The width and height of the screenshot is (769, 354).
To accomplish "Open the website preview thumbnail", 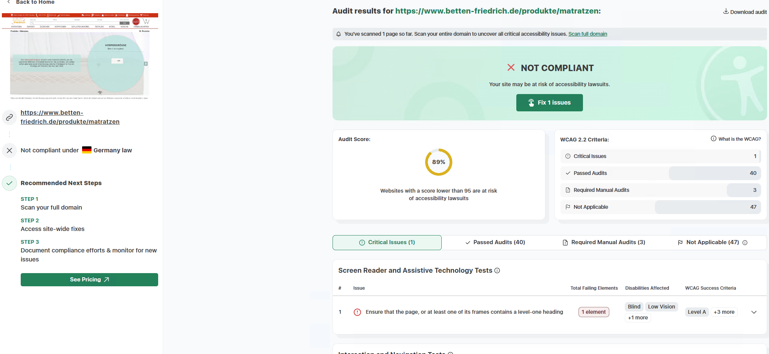I will pyautogui.click(x=80, y=56).
